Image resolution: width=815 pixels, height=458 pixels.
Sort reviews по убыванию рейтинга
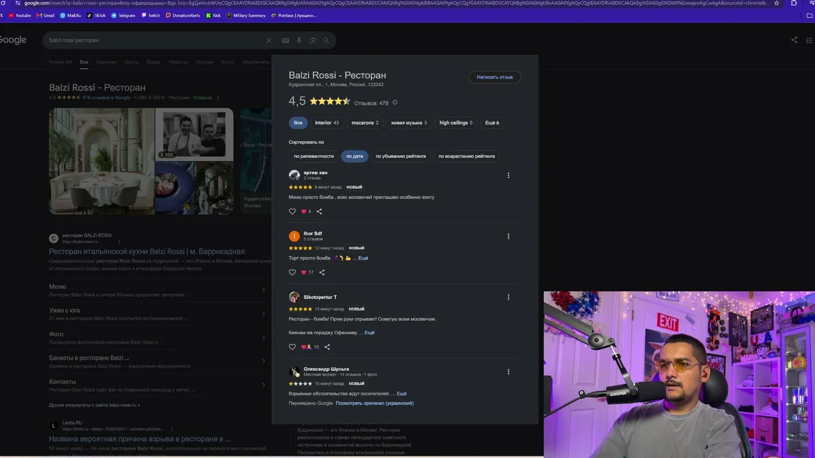point(400,156)
